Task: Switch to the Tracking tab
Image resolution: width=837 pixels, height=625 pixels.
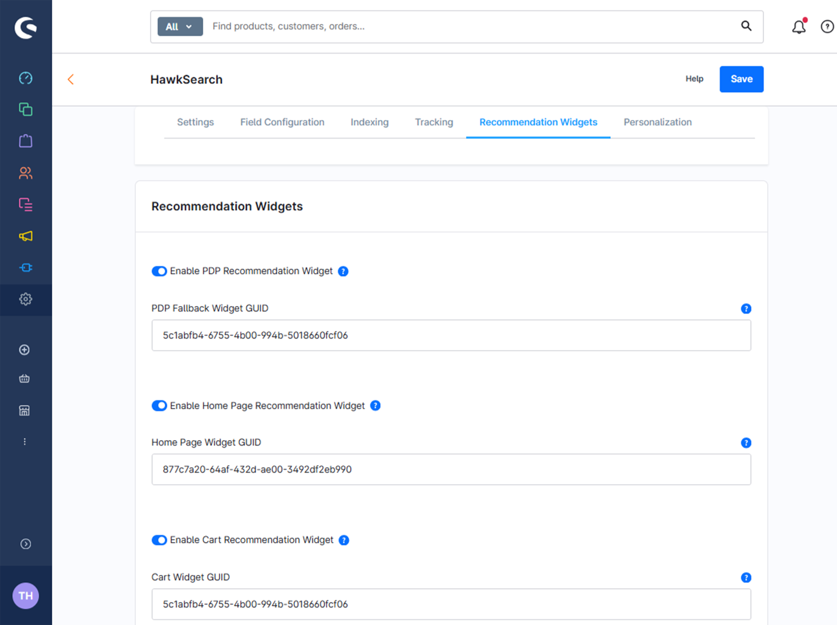Action: point(434,122)
